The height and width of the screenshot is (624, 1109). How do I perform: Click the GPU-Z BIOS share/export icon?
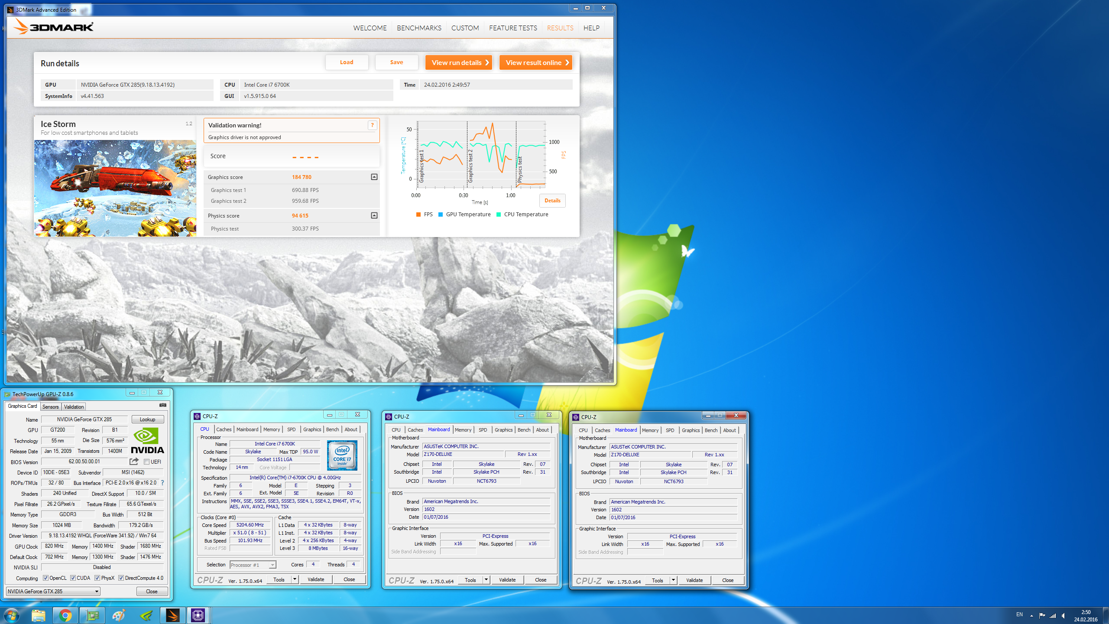tap(134, 461)
